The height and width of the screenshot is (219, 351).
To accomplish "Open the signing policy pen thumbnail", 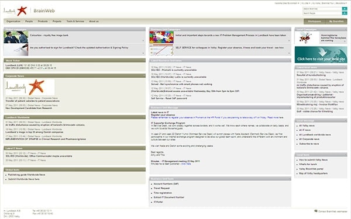I will 16,50.
